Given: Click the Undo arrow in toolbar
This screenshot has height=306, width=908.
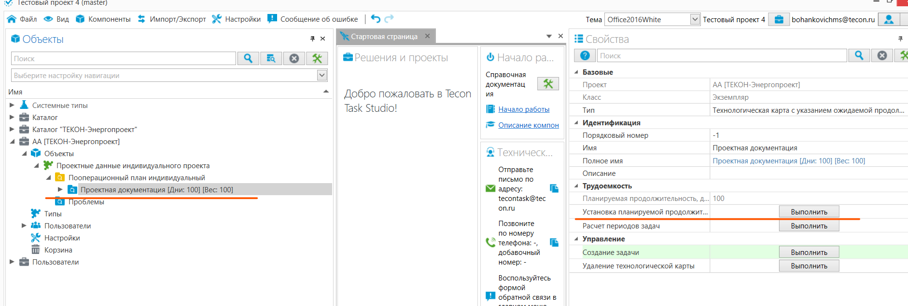Looking at the screenshot, I should click(x=376, y=19).
